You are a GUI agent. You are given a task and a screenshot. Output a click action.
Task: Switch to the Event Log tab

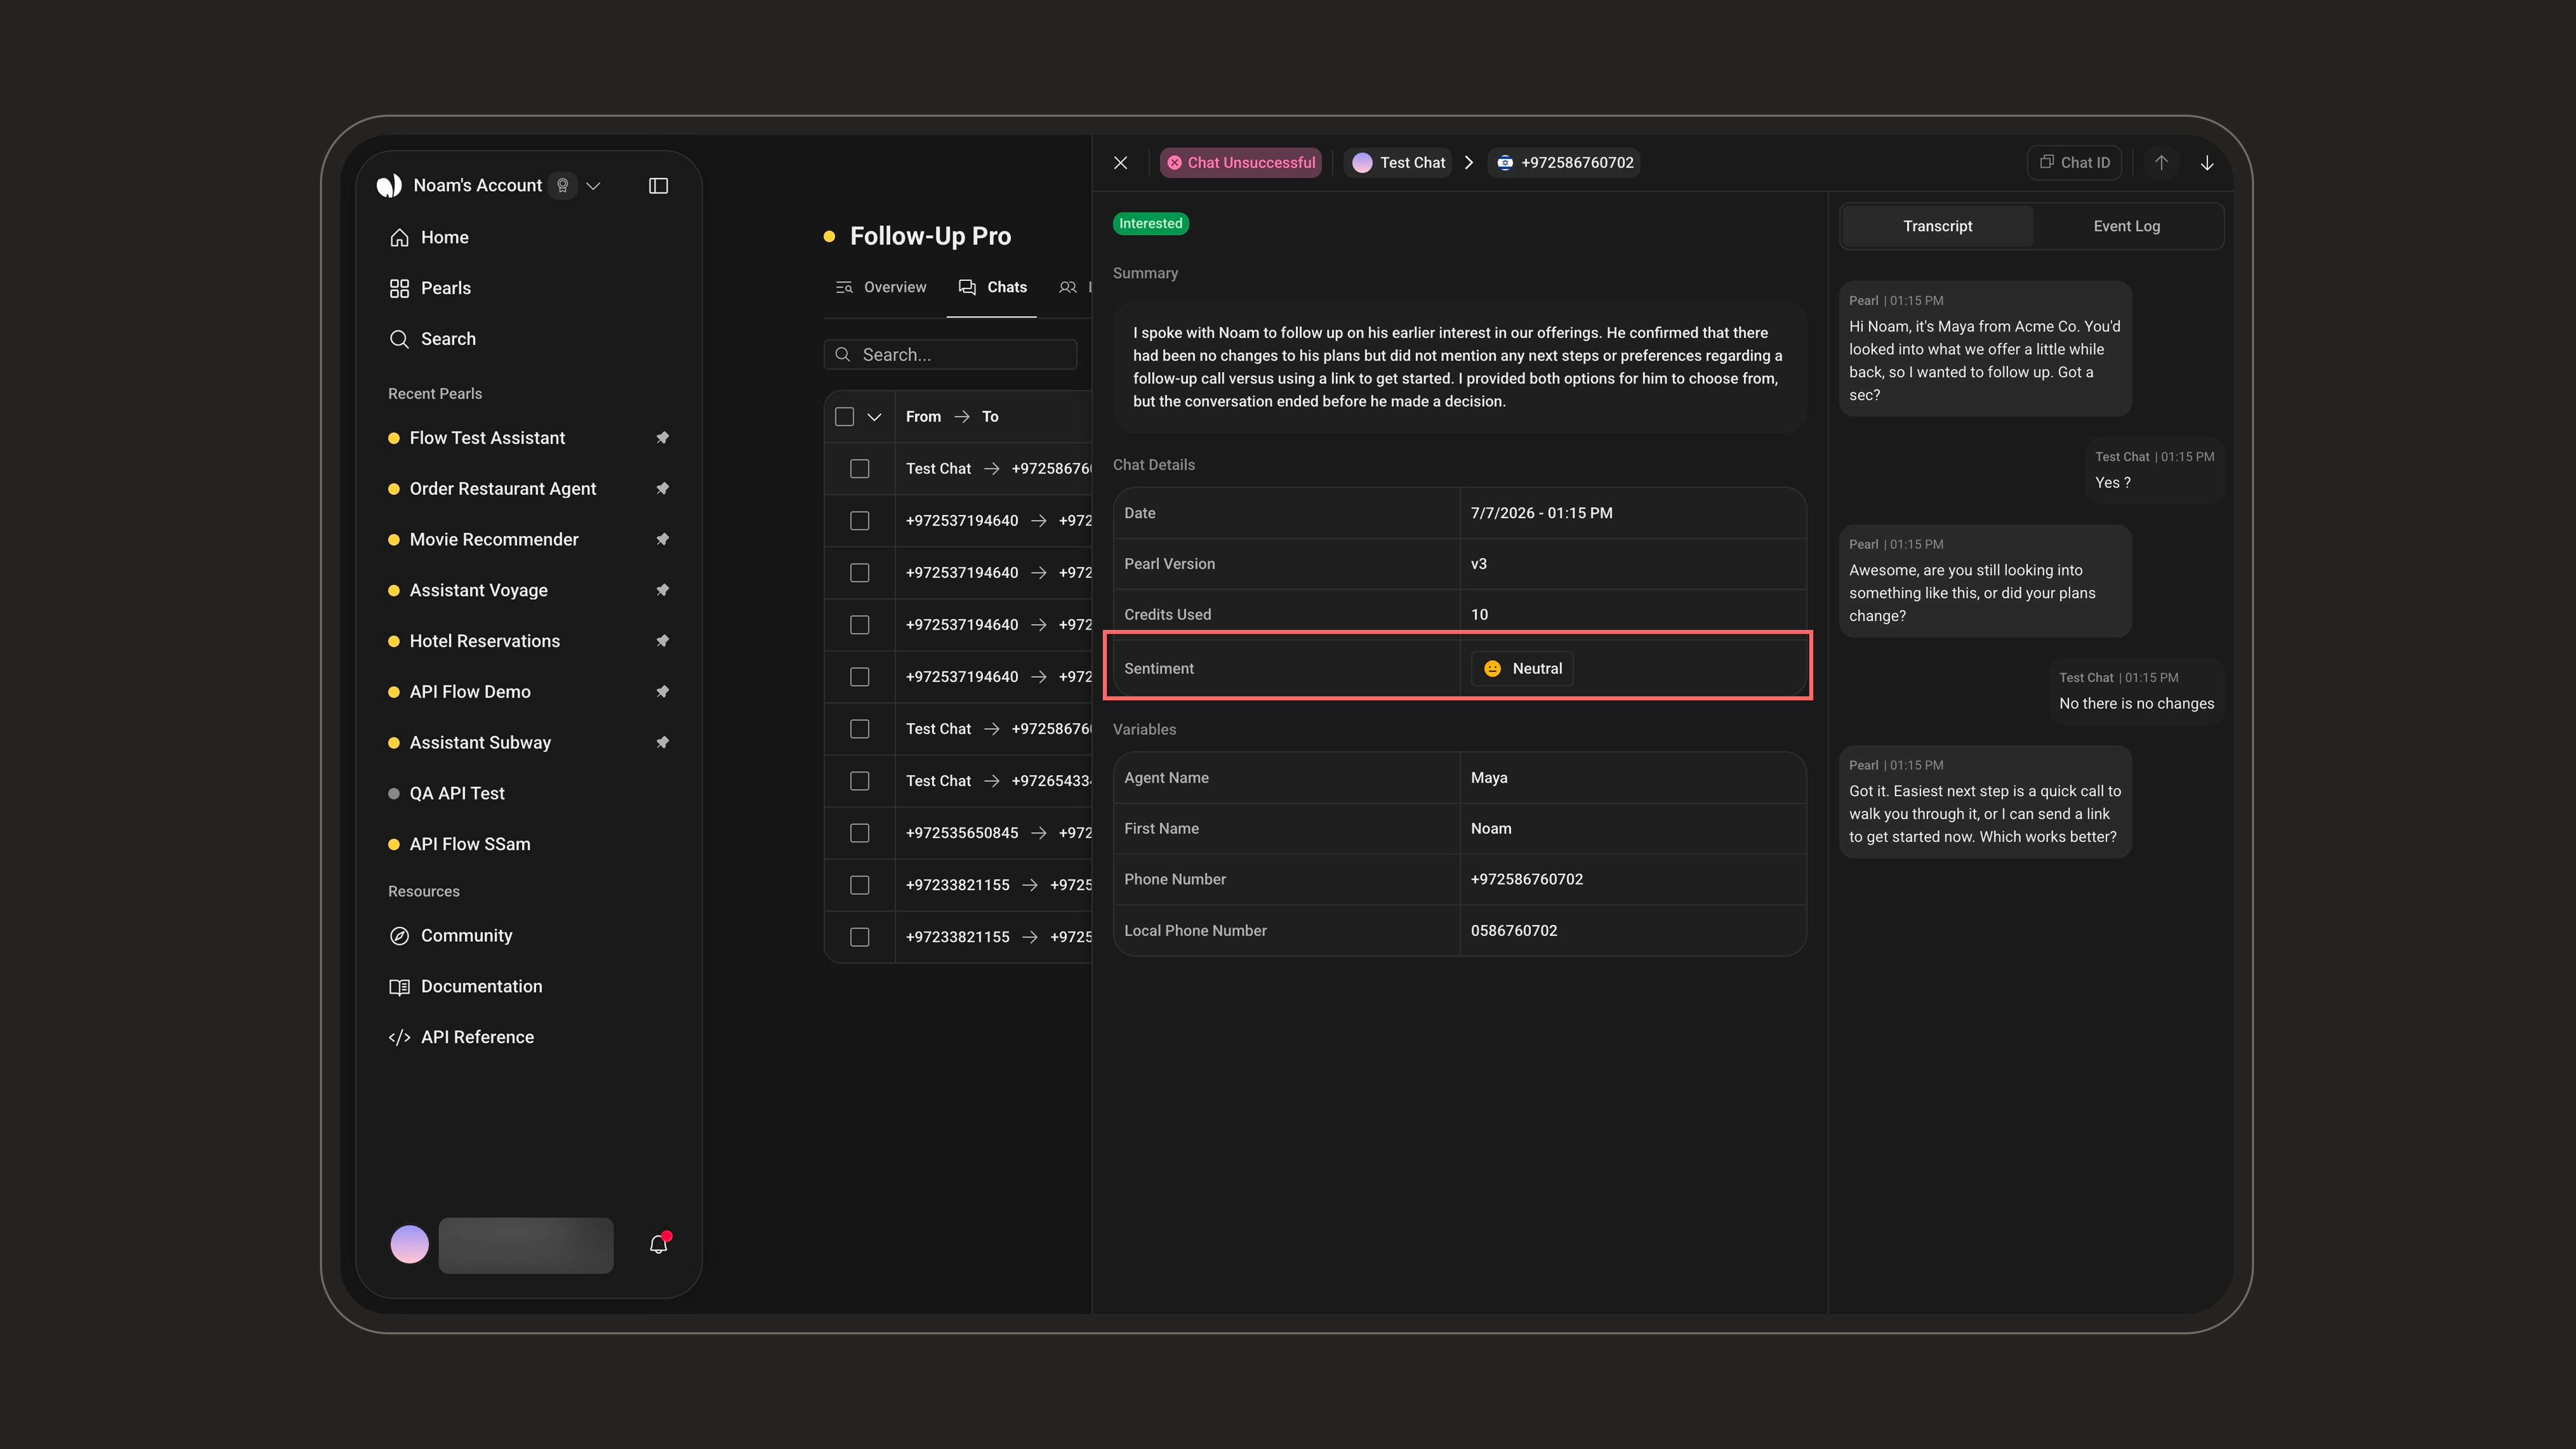coord(2127,226)
